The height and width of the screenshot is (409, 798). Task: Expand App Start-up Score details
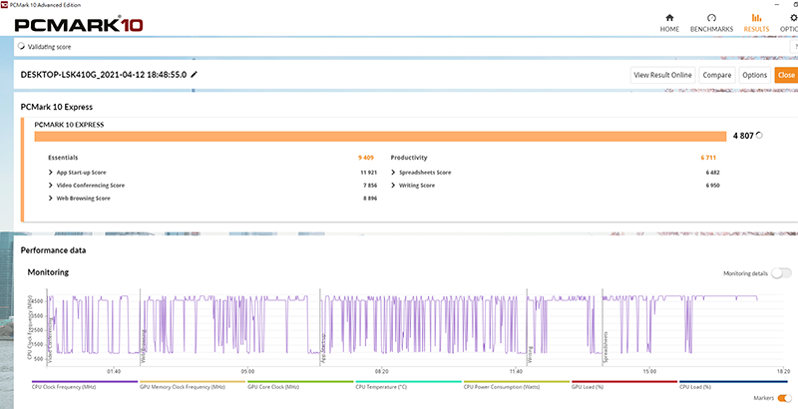coord(51,173)
